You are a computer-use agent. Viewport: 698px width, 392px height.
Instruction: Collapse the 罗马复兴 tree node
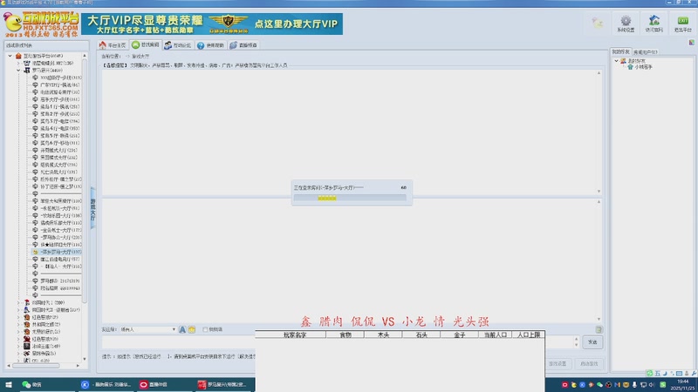point(18,71)
